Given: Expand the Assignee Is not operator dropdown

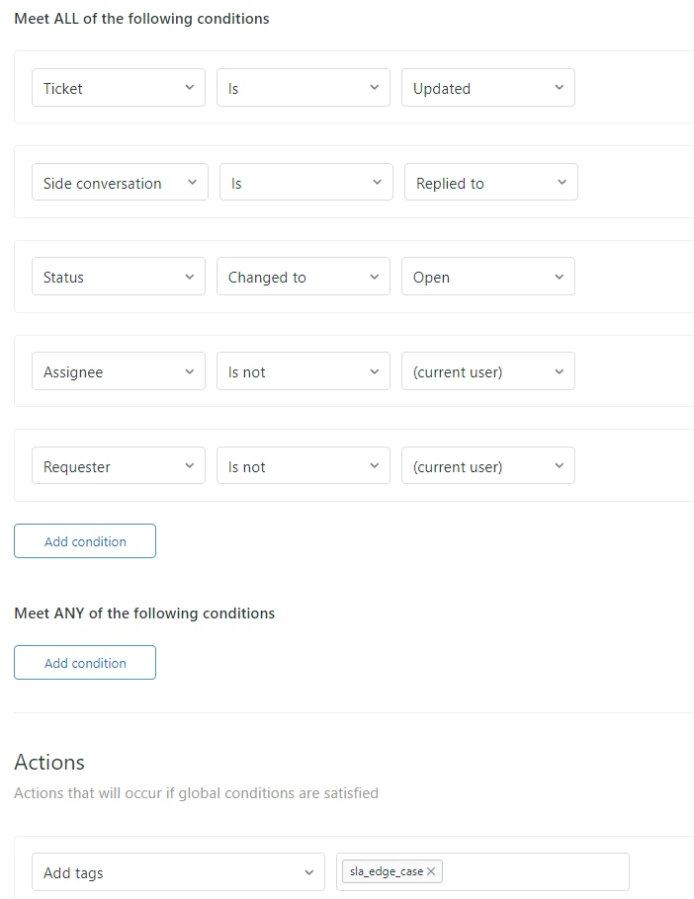Looking at the screenshot, I should click(x=303, y=372).
